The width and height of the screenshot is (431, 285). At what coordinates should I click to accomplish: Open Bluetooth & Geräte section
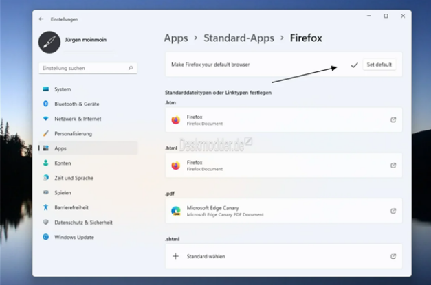88,104
